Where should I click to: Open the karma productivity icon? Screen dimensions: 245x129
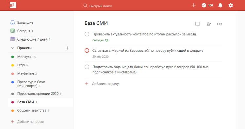pyautogui.click(x=204, y=6)
